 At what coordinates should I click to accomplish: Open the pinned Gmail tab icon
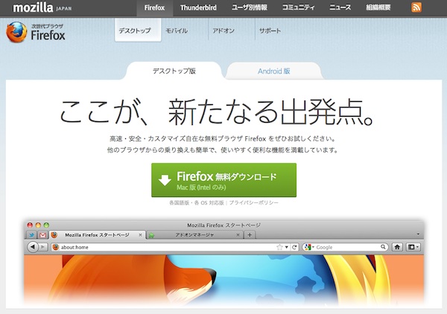(x=42, y=235)
